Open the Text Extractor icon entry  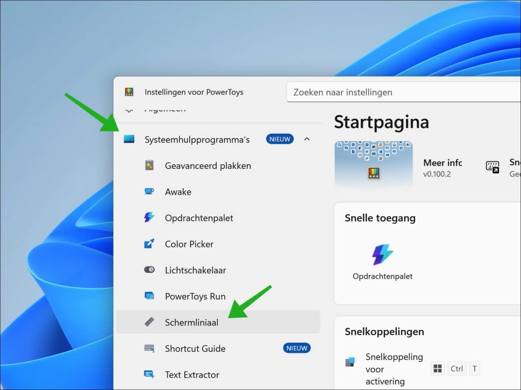click(149, 374)
